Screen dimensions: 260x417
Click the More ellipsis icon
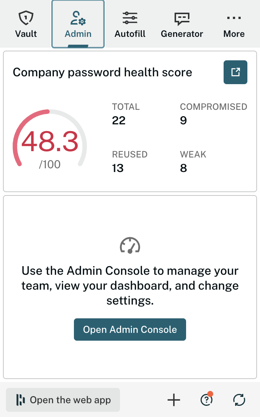(x=234, y=17)
